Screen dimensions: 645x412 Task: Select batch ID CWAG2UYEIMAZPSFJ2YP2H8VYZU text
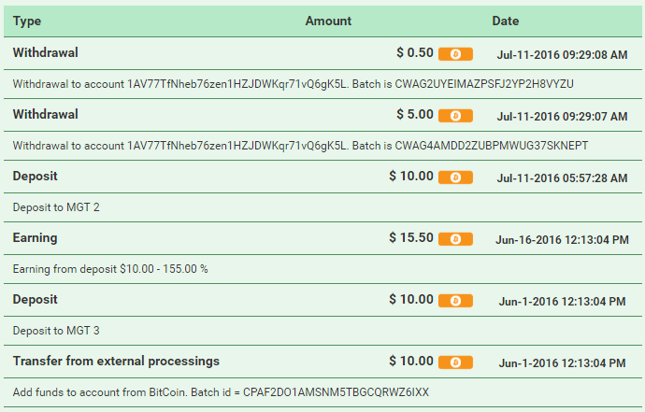coord(484,84)
